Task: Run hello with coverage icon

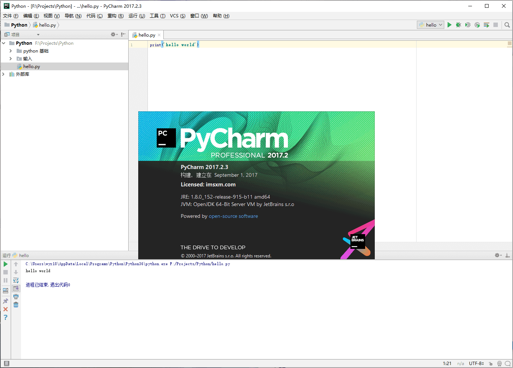Action: (x=468, y=25)
